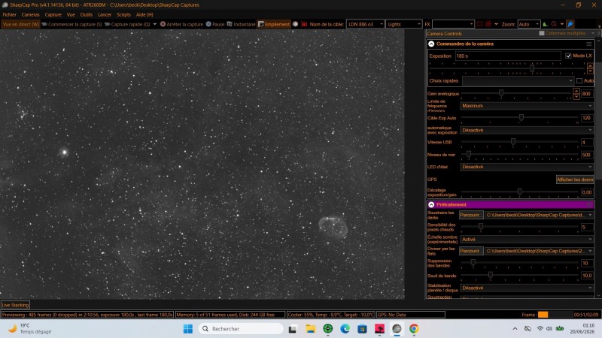Collapse the Prétraitement section
This screenshot has width=602, height=338.
[x=431, y=204]
